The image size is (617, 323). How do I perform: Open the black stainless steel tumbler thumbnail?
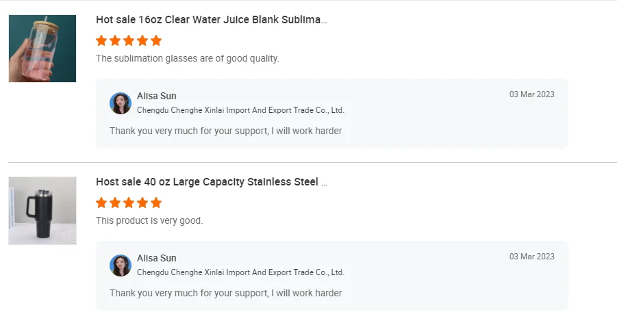[42, 211]
